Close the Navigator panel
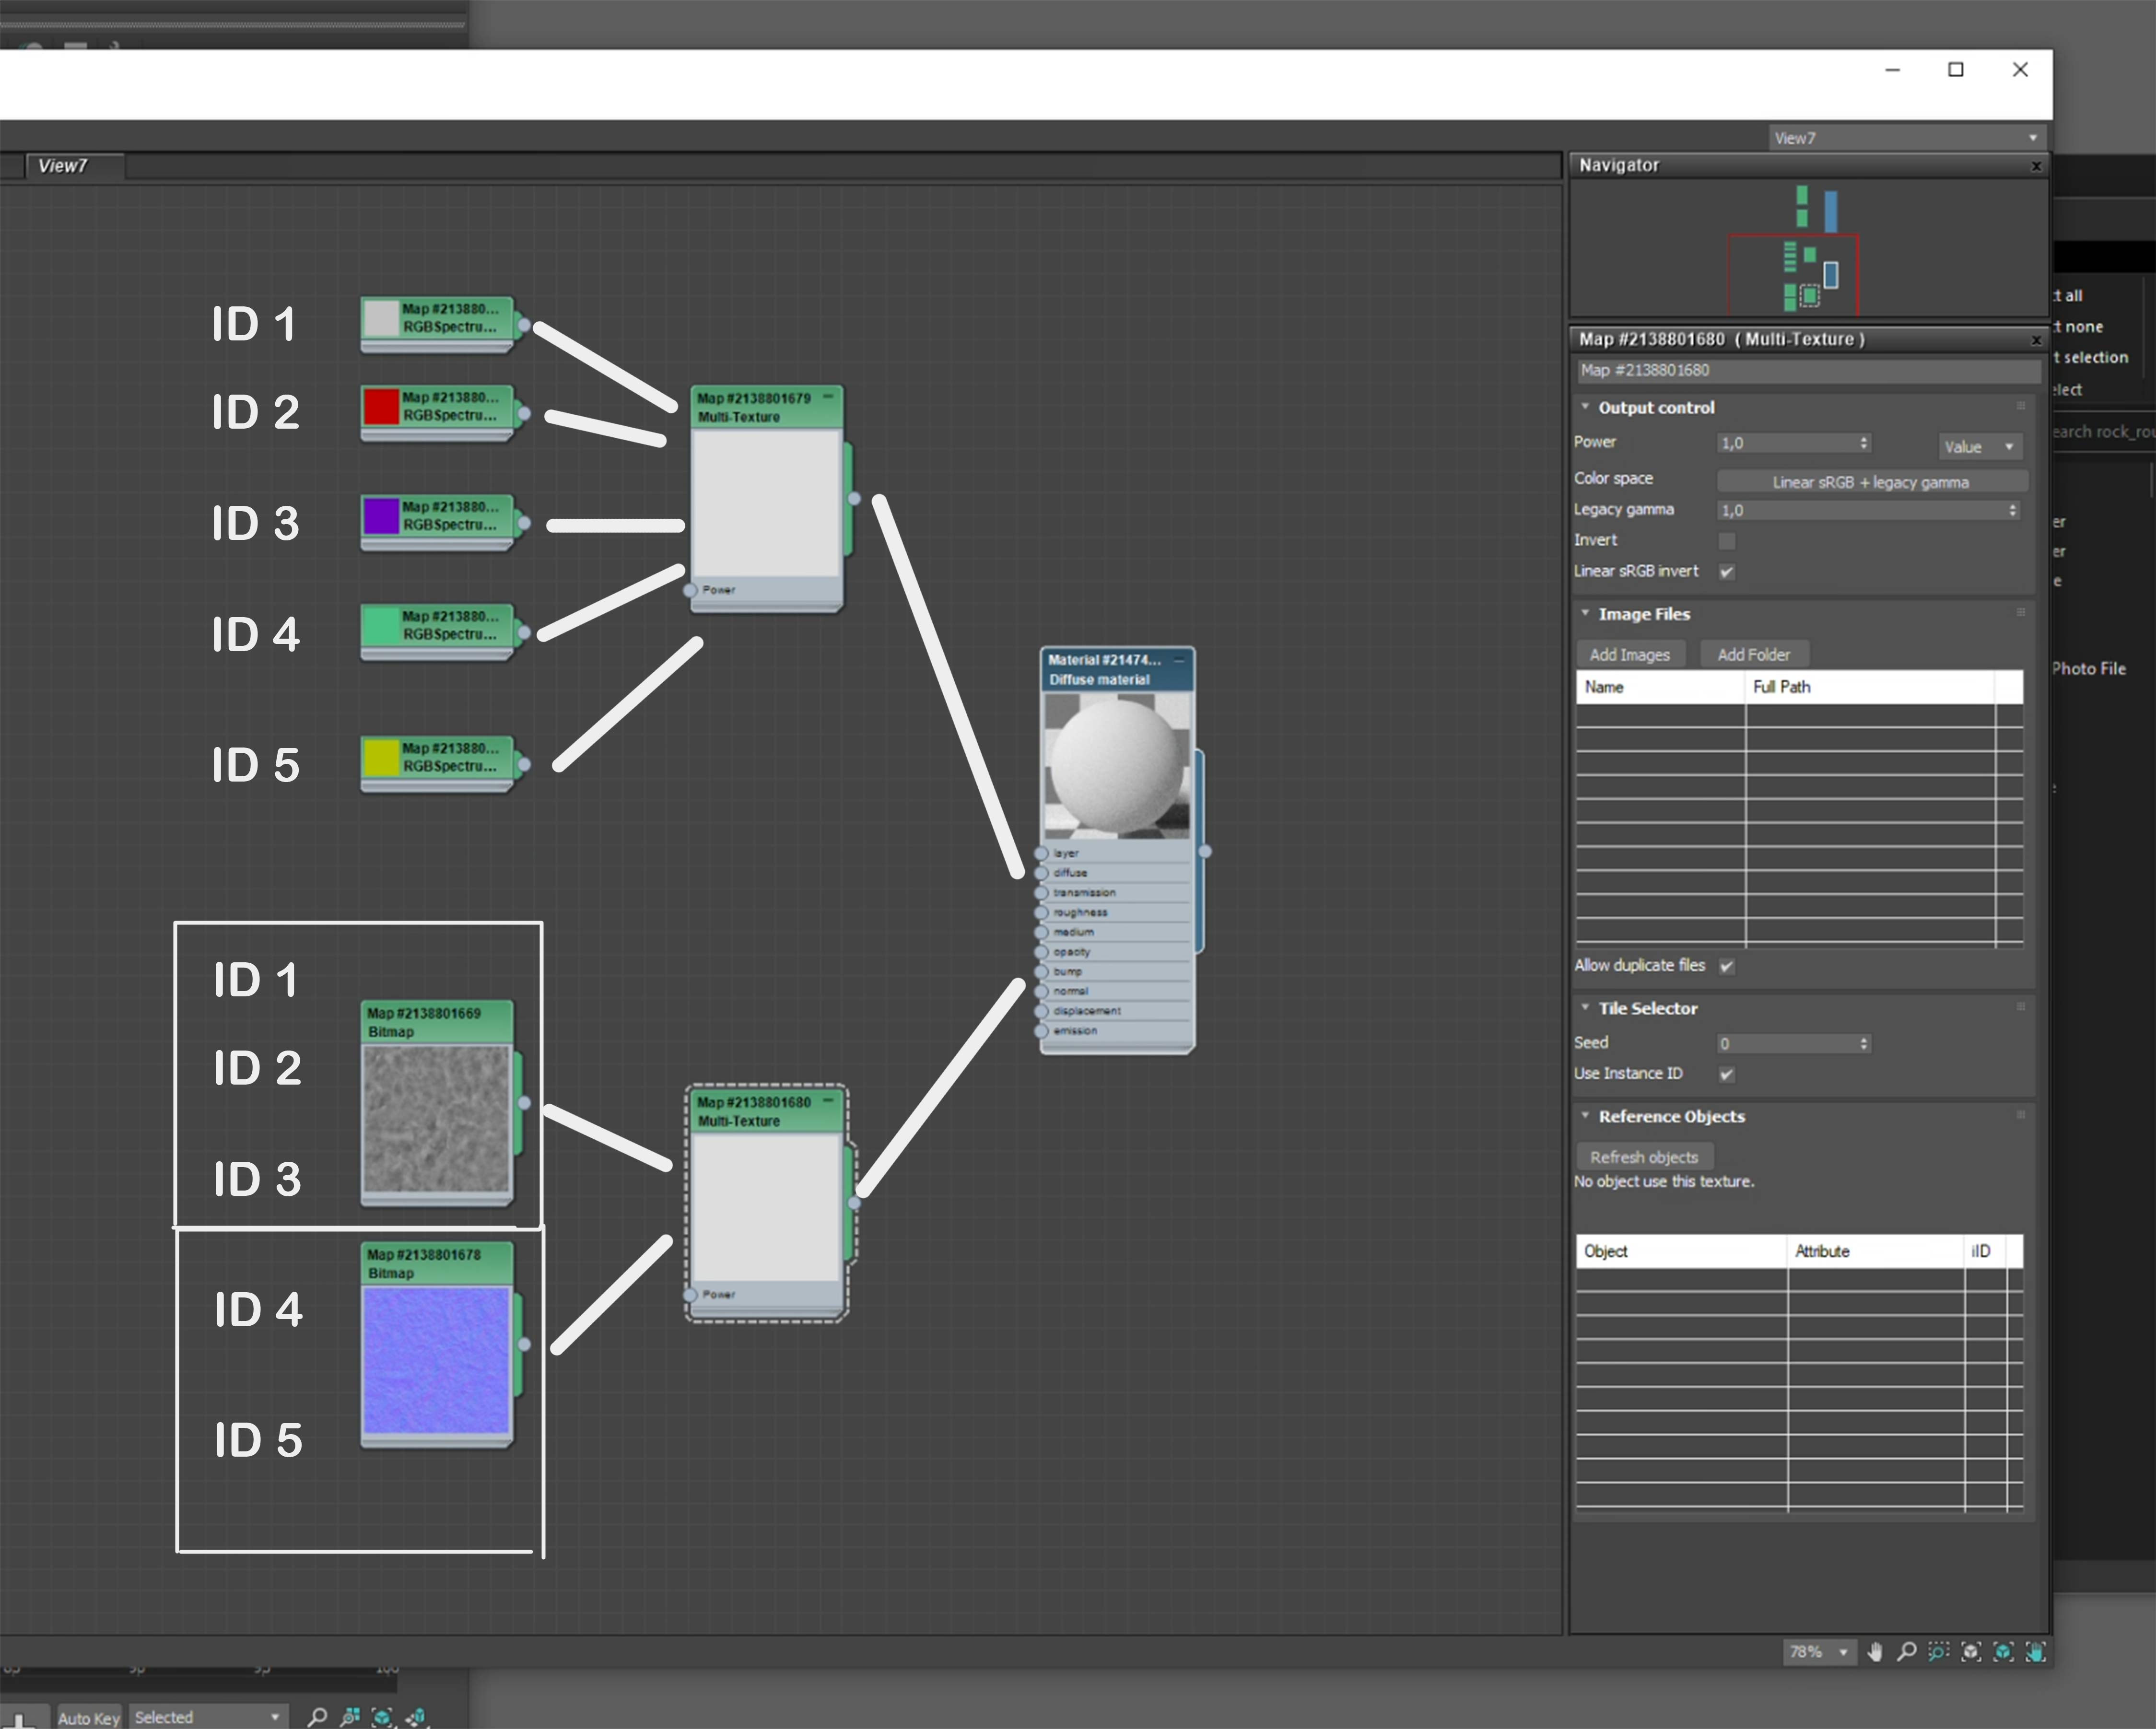Viewport: 2156px width, 1729px height. (2036, 166)
